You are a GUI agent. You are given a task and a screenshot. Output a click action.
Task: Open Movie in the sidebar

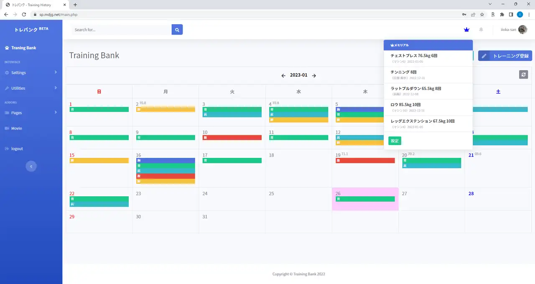coord(16,128)
